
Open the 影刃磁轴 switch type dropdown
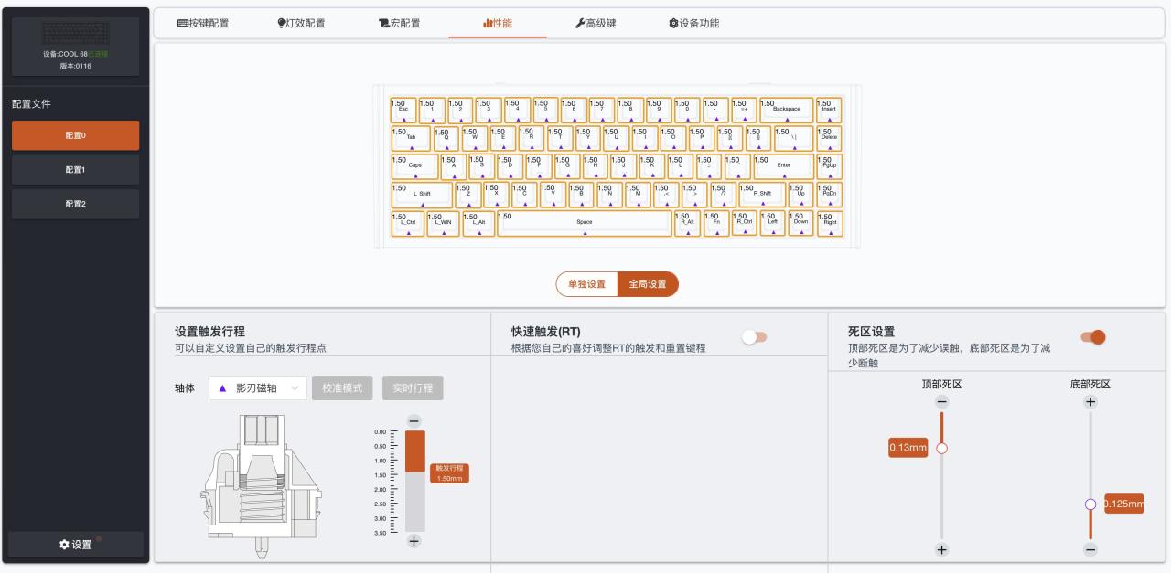point(258,388)
